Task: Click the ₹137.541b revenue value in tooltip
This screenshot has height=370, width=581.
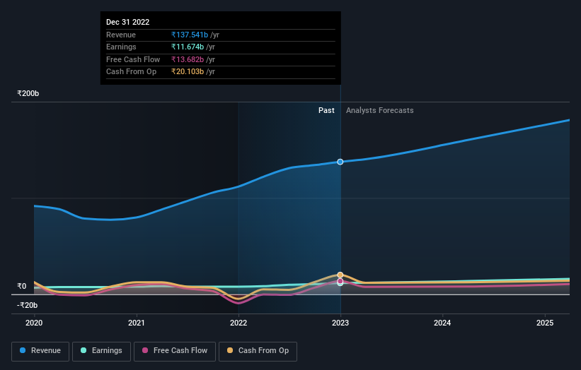Action: tap(190, 35)
